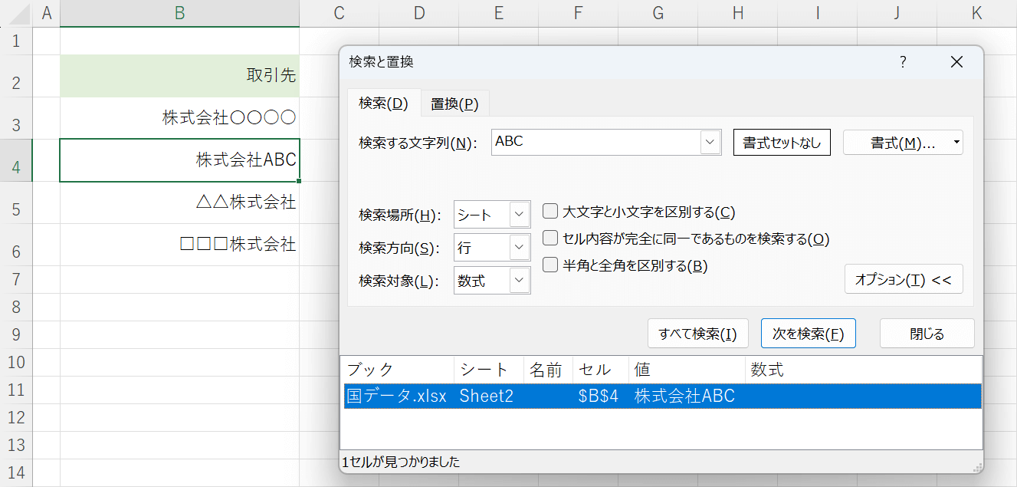Click the すべて検索(I) button
The image size is (1017, 487).
click(697, 334)
